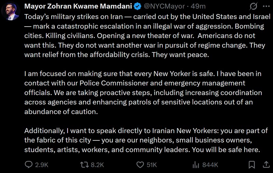Open the three-dot more options menu
Image resolution: width=273 pixels, height=173 pixels.
tap(266, 6)
